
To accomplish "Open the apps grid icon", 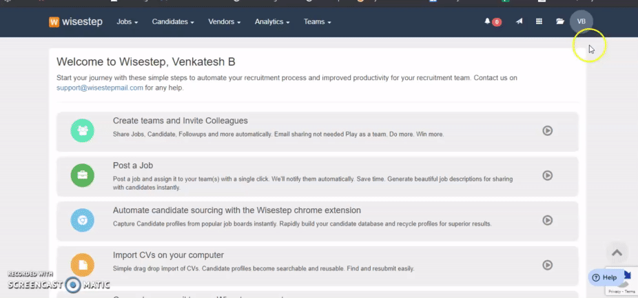I will [x=539, y=21].
